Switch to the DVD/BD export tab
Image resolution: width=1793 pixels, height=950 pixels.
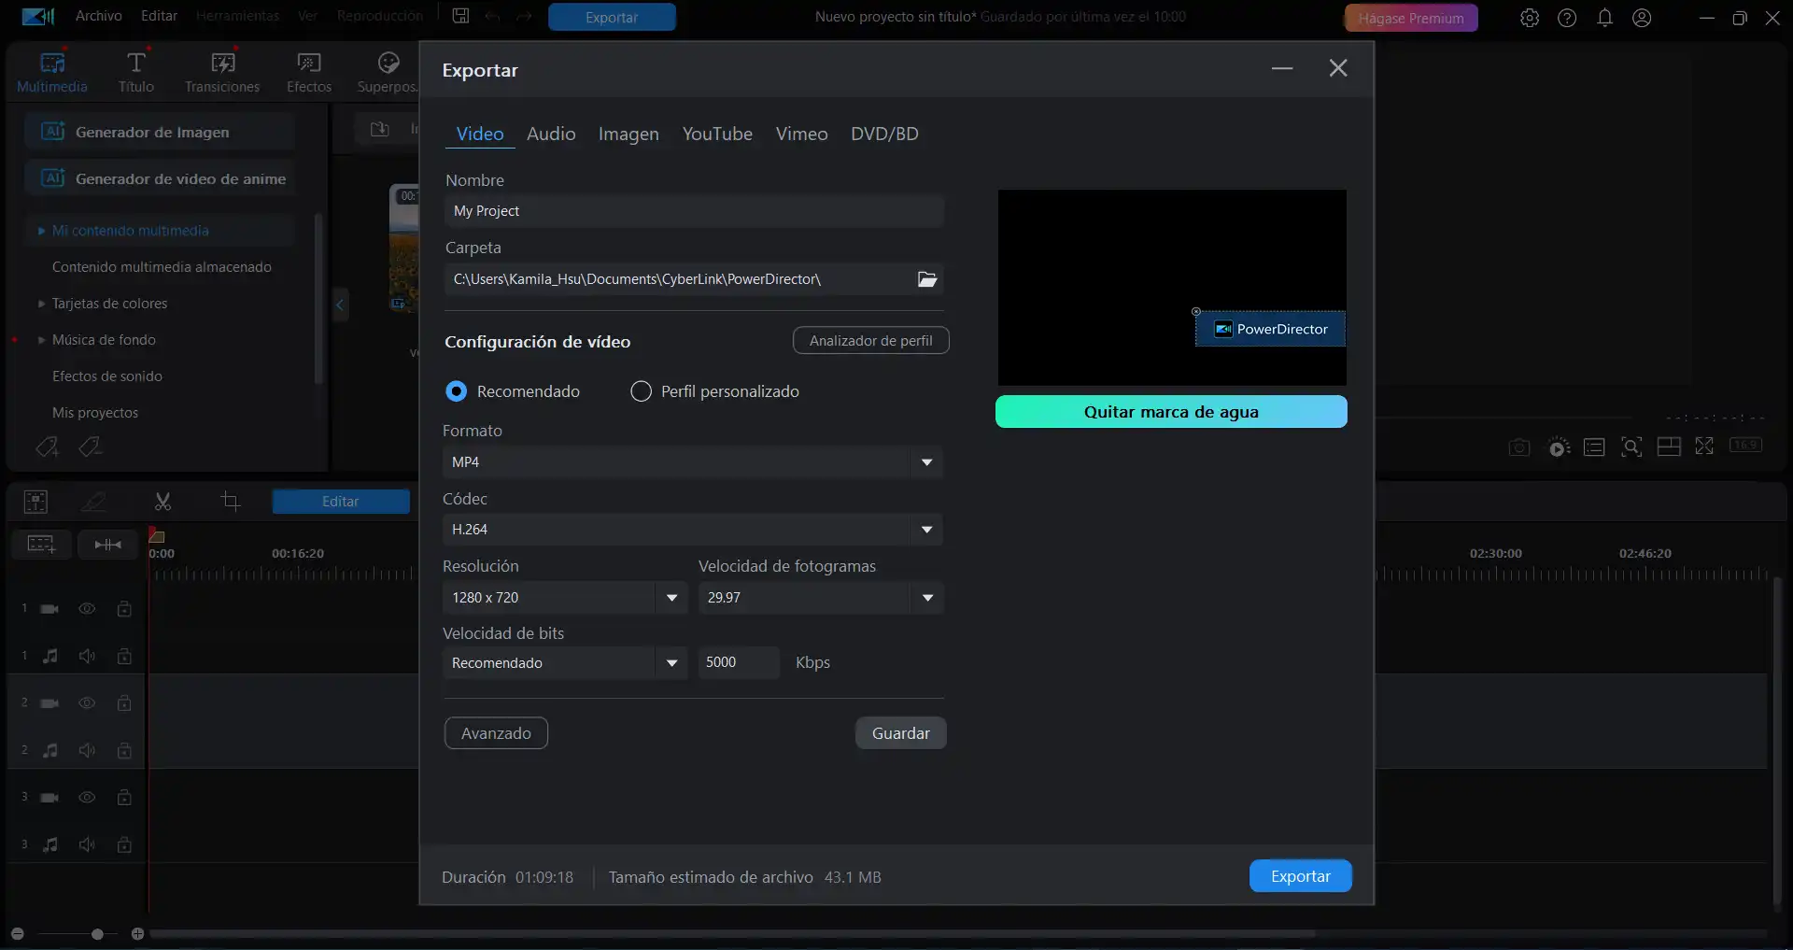pos(884,134)
